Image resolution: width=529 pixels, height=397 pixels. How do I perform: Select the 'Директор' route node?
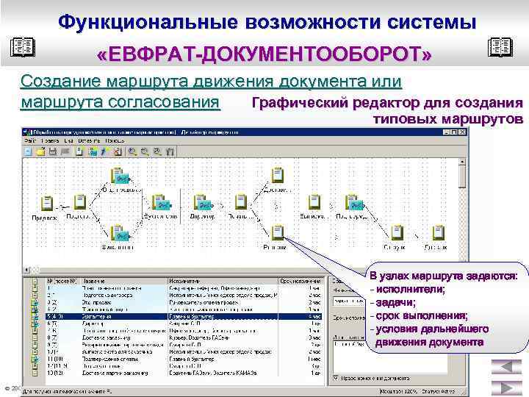[203, 203]
